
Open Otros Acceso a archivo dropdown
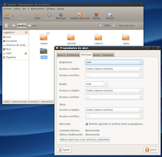click(x=114, y=116)
